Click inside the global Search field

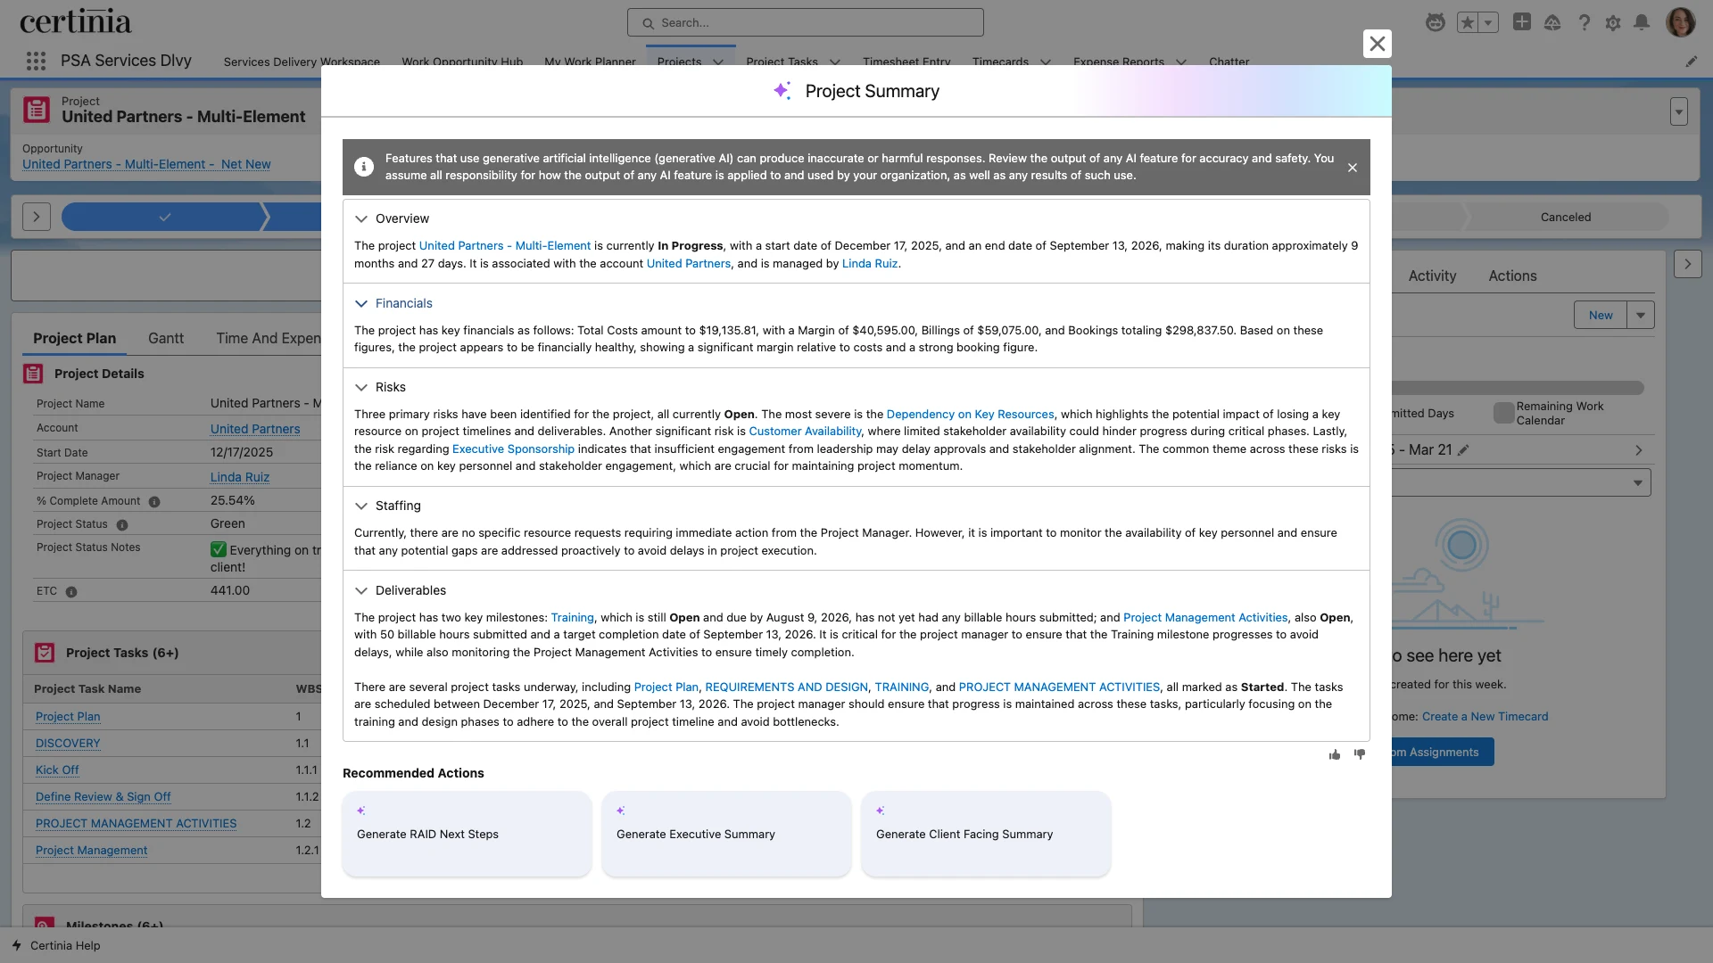[x=805, y=21]
